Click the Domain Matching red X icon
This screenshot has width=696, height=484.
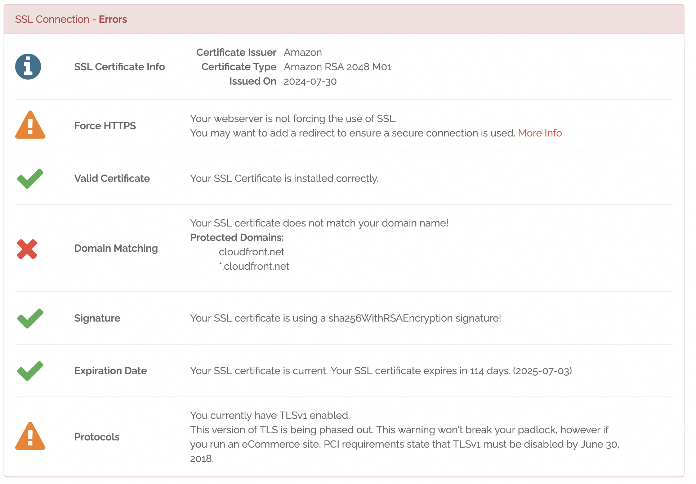27,249
